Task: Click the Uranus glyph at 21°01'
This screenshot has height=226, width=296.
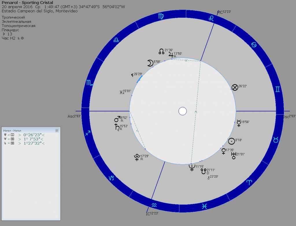Action: (234, 155)
